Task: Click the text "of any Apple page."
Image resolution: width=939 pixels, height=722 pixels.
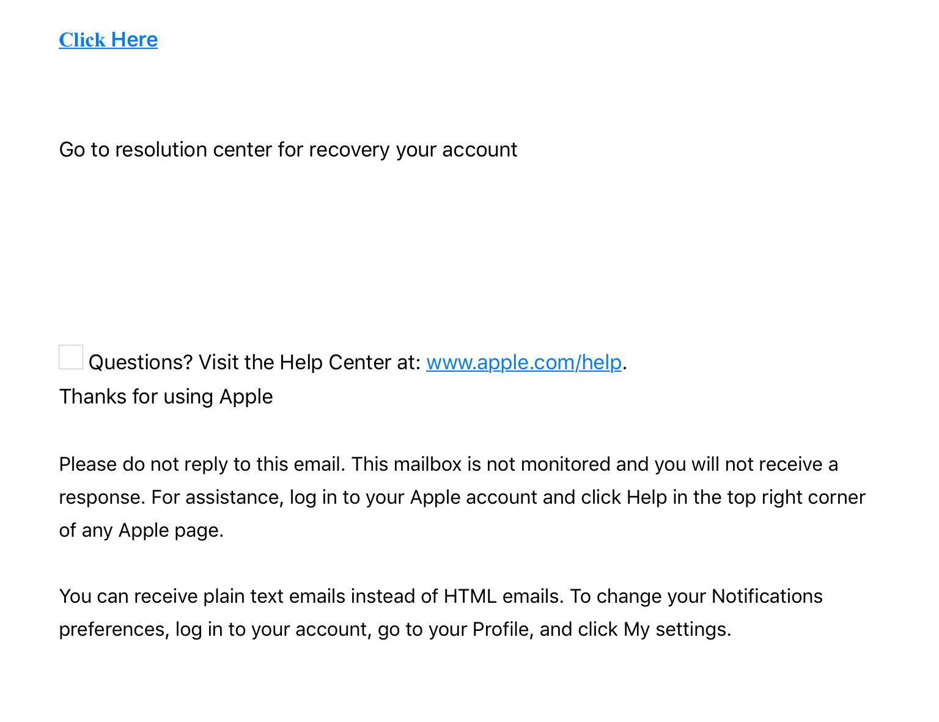Action: tap(141, 531)
